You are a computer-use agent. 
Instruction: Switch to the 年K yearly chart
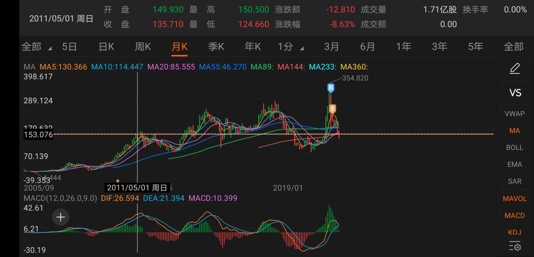253,47
